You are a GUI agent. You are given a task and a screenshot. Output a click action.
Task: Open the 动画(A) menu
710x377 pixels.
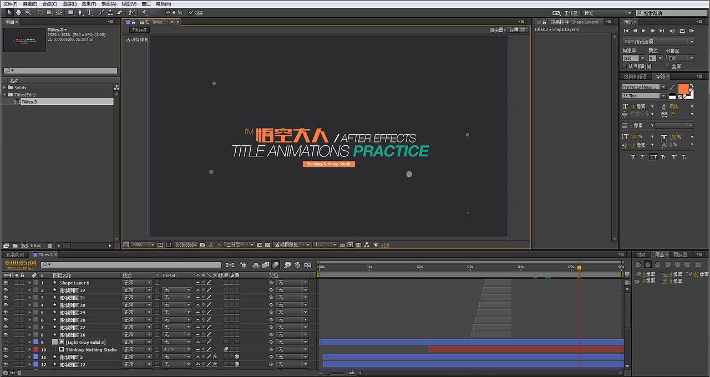pyautogui.click(x=109, y=4)
